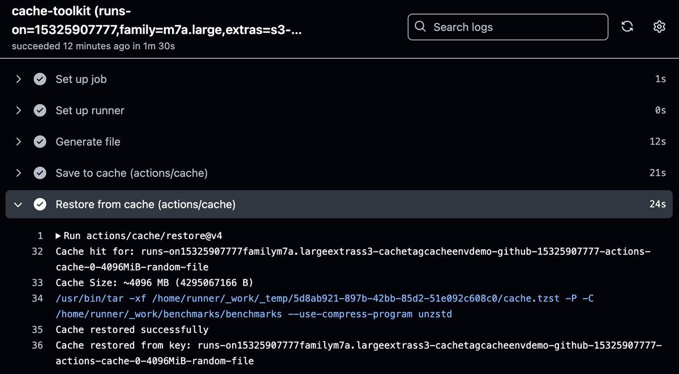
Task: Click the 'Cache restored successfully' log line
Action: pyautogui.click(x=132, y=329)
